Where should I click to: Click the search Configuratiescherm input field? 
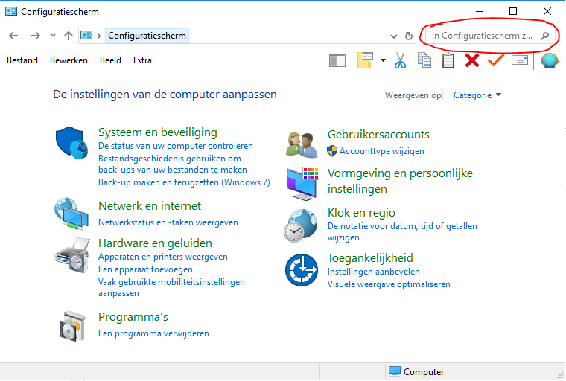[x=483, y=36]
